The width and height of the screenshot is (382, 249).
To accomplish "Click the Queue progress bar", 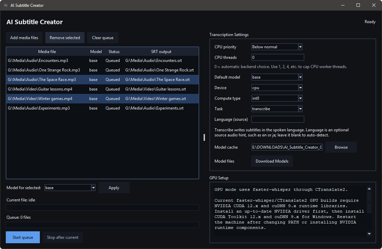I will tap(102, 225).
